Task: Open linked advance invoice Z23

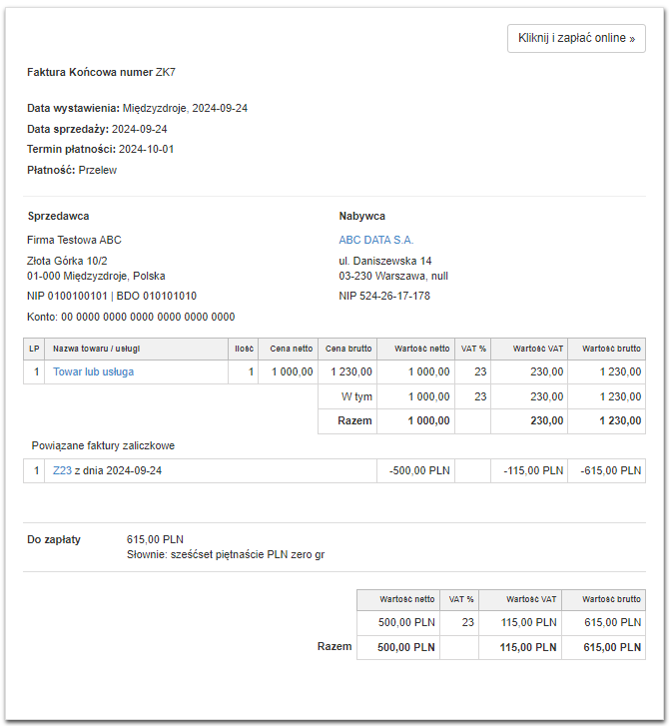Action: click(x=62, y=470)
